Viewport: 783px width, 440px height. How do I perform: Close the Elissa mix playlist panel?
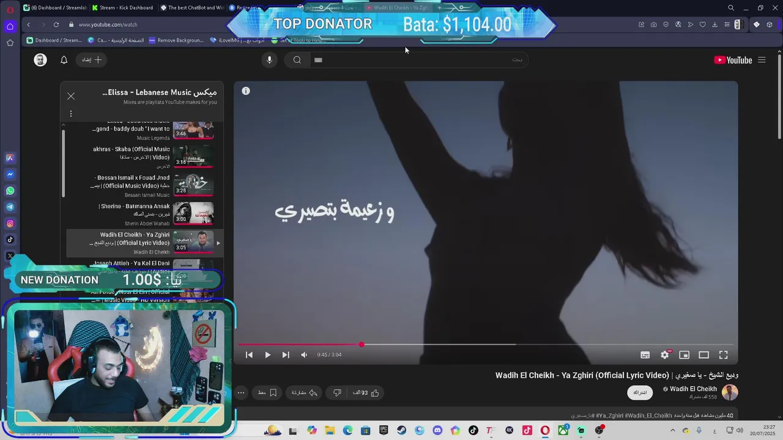71,96
